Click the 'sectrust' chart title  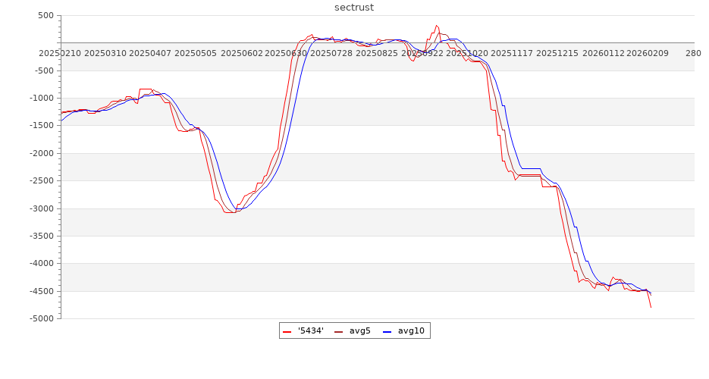[x=354, y=8]
